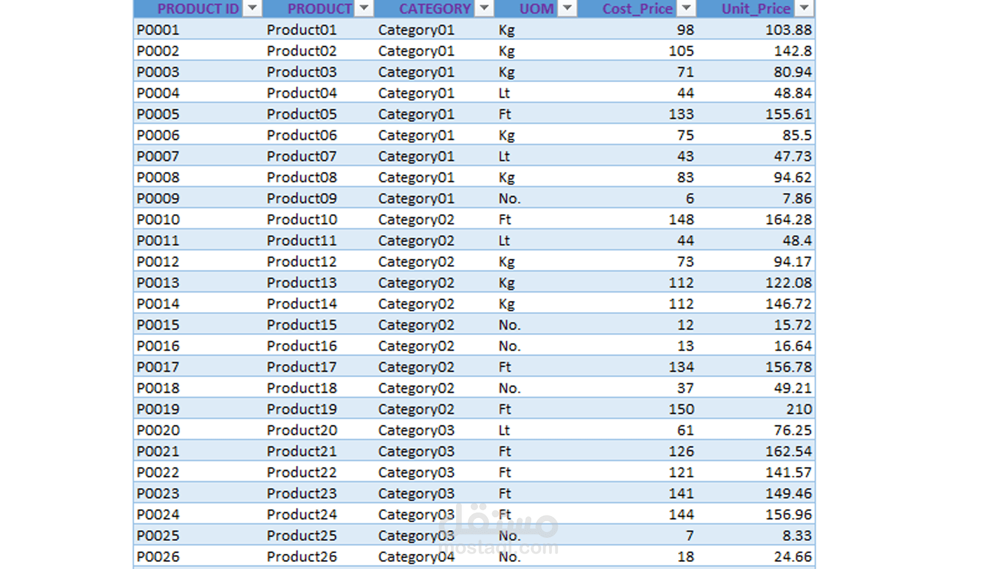Open the UOM filter dropdown
This screenshot has height=569, width=997.
567,8
